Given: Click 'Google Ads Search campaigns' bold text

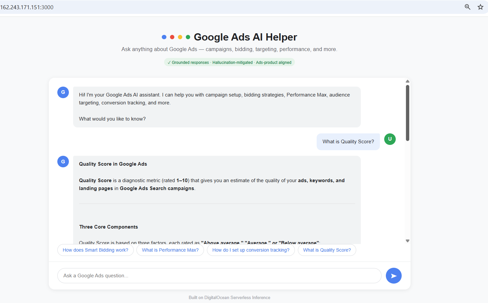Looking at the screenshot, I should (157, 188).
